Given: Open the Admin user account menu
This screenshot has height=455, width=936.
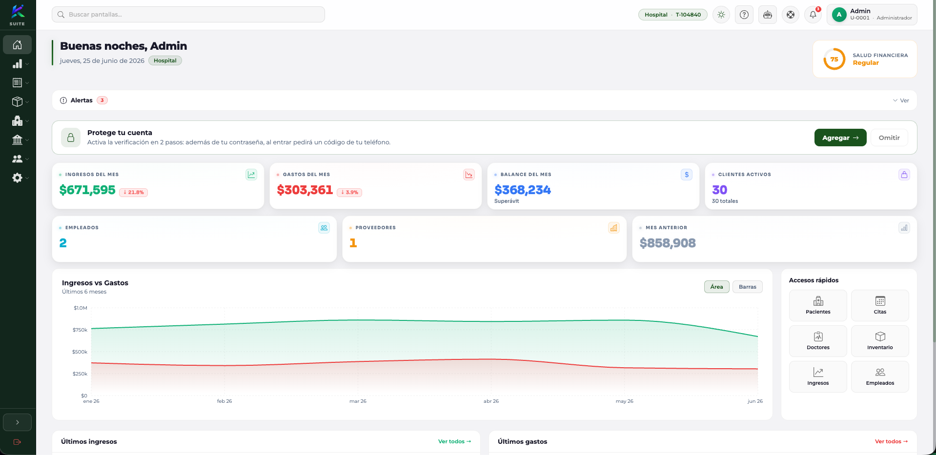Looking at the screenshot, I should click(872, 15).
